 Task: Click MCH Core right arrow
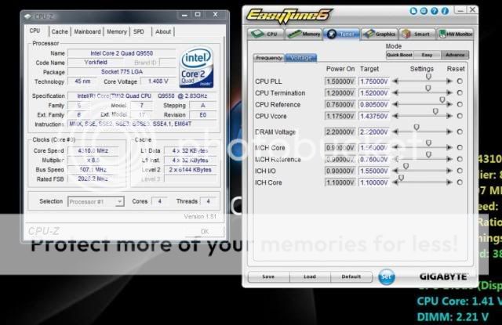pyautogui.click(x=449, y=147)
